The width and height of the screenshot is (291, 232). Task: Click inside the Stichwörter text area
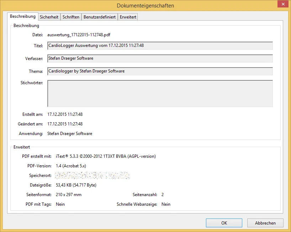coord(160,93)
